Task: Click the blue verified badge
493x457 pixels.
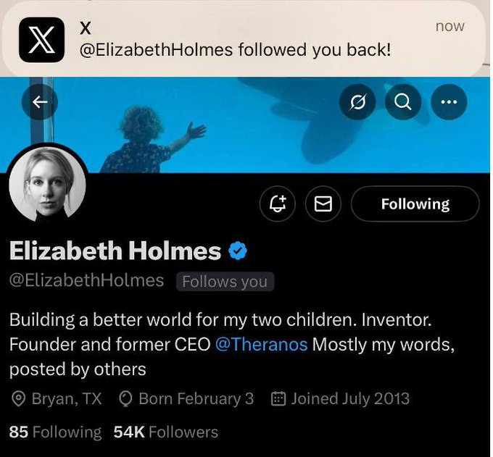Action: click(x=239, y=251)
